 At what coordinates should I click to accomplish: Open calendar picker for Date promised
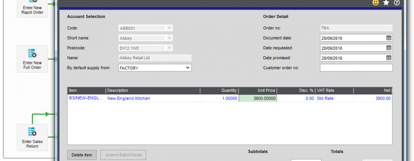pos(389,58)
